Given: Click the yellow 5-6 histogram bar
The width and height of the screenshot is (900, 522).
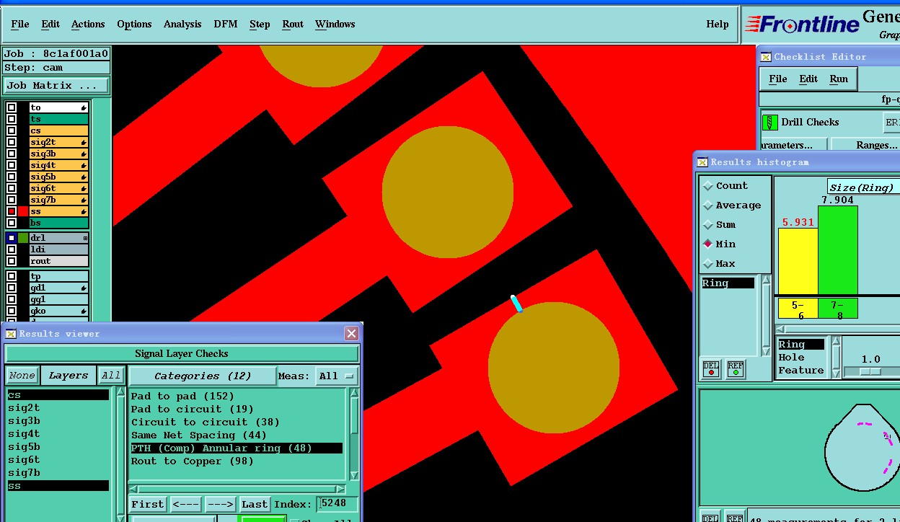Looking at the screenshot, I should pos(798,261).
